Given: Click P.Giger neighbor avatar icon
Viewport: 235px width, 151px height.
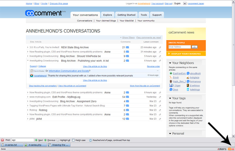Looking at the screenshot, I should 171,85.
